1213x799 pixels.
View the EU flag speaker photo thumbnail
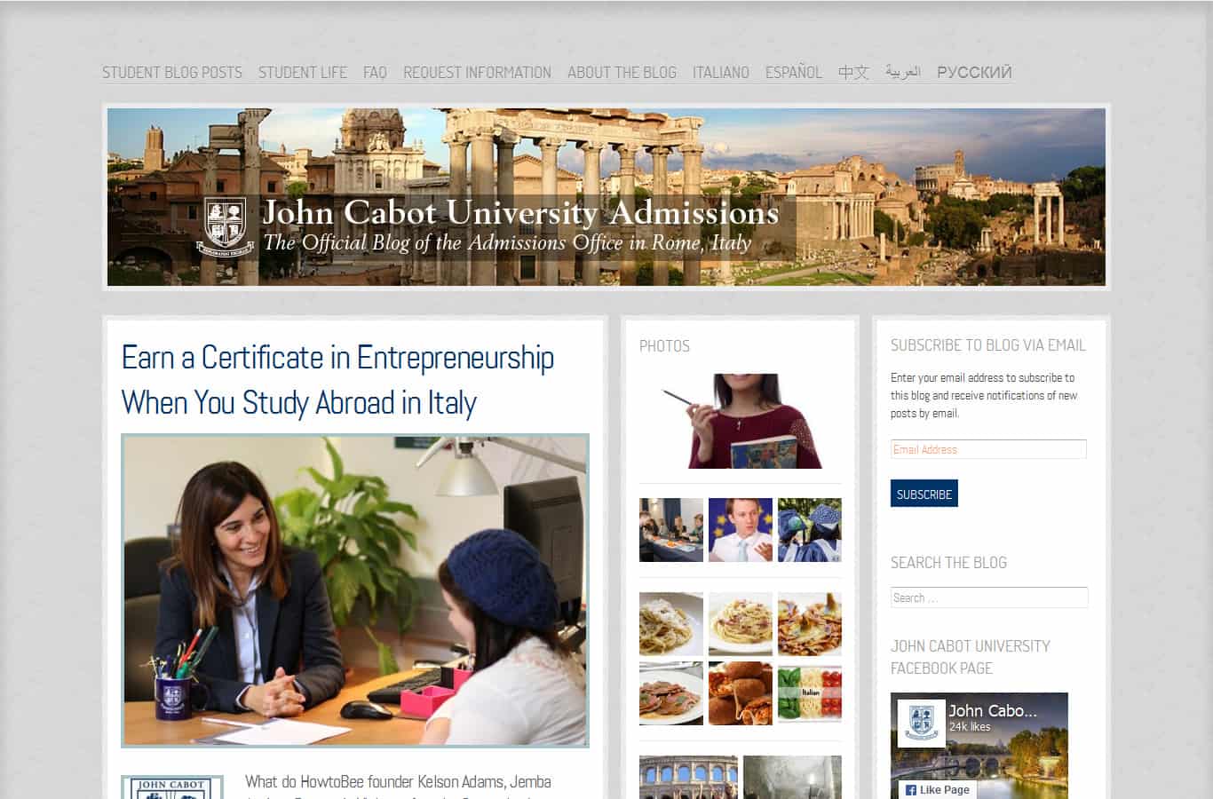point(741,530)
